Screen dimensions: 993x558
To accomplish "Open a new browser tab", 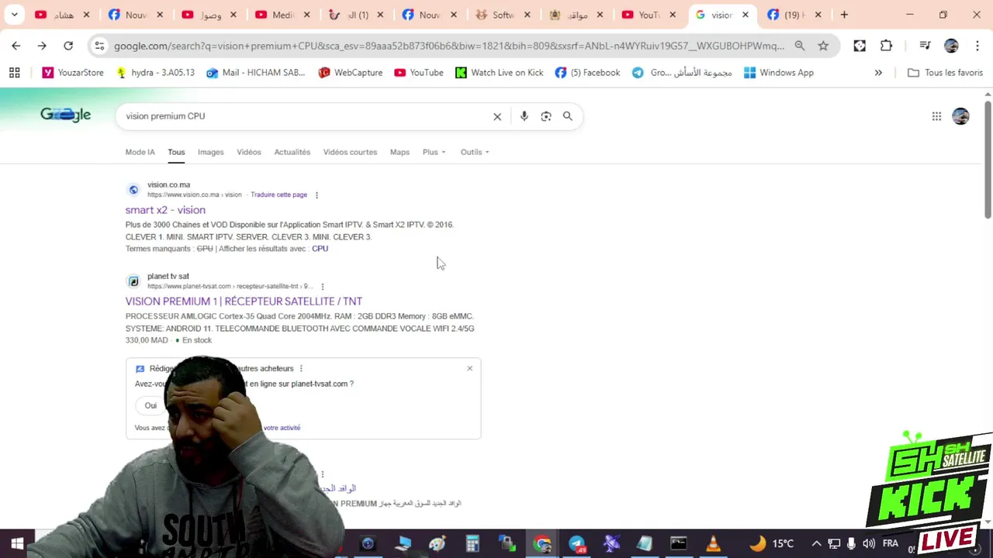I will pyautogui.click(x=844, y=15).
